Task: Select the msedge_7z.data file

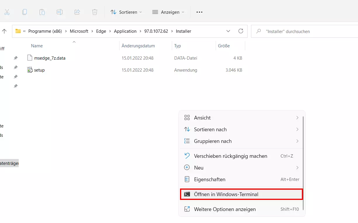Action: tap(49, 58)
